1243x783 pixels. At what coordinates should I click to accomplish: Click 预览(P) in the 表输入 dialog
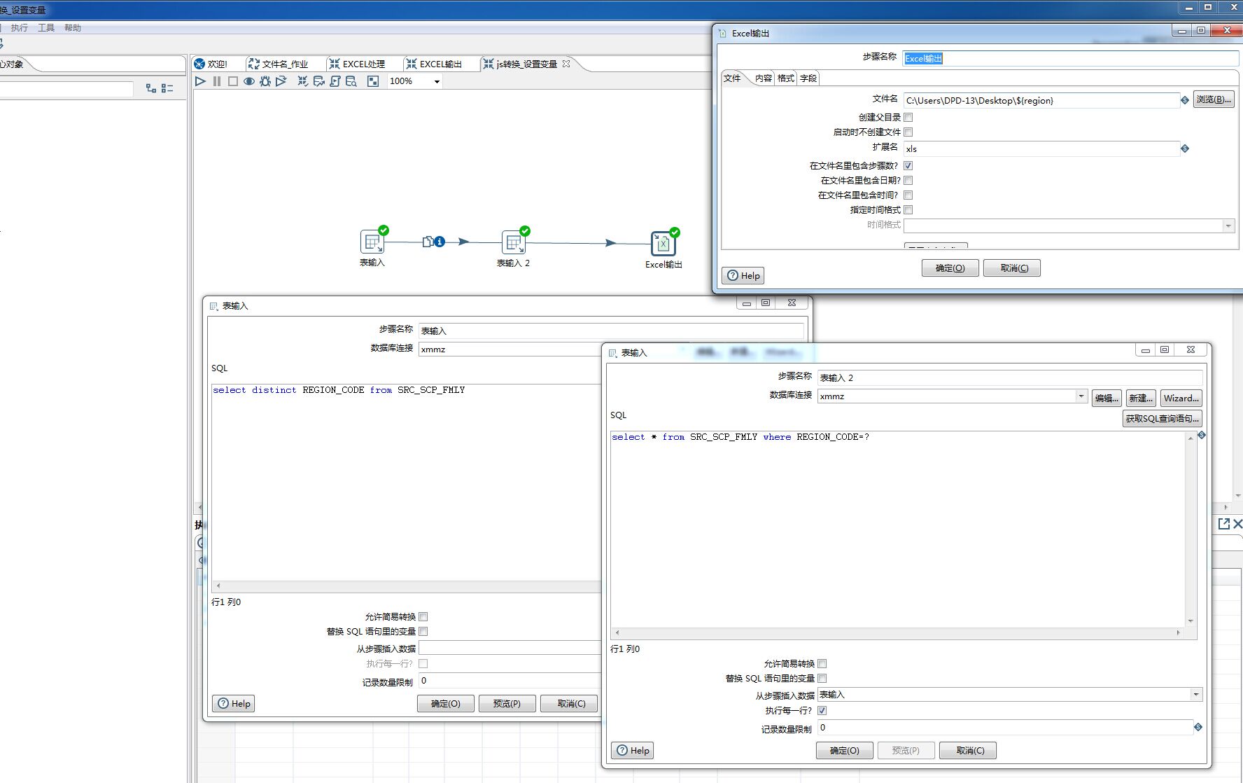(x=507, y=703)
